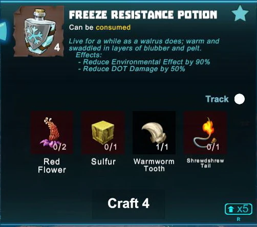Click the yellow 'consumed' keyword link
The width and height of the screenshot is (257, 227).
coord(113,27)
